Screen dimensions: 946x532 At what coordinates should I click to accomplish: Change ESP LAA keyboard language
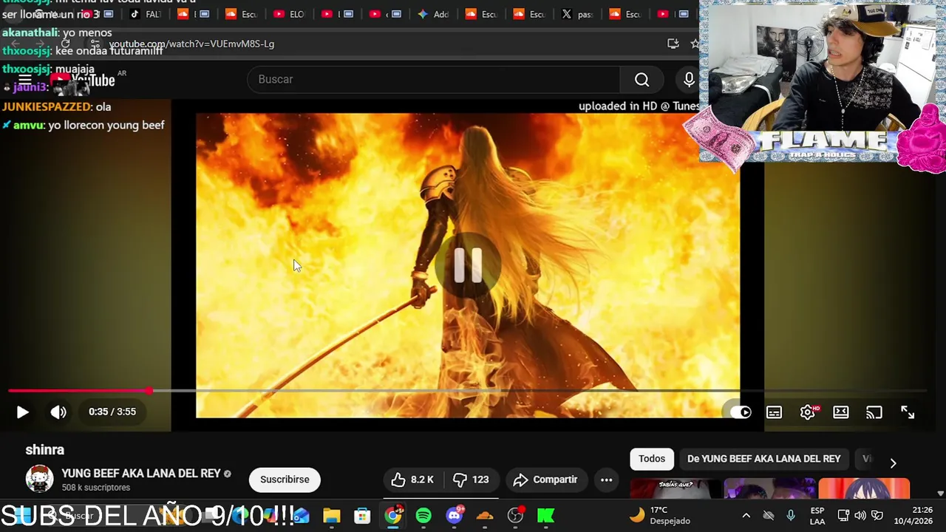tap(817, 516)
